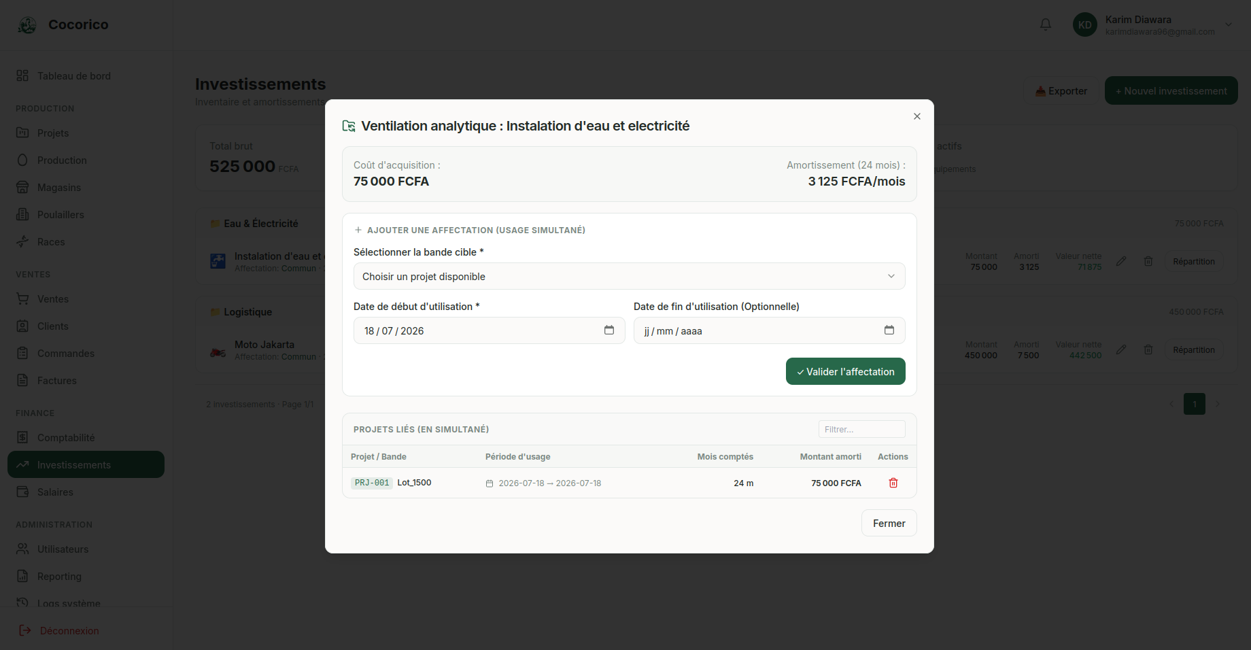Open Répartition for Instalation d'eau row
The width and height of the screenshot is (1251, 650).
point(1193,261)
